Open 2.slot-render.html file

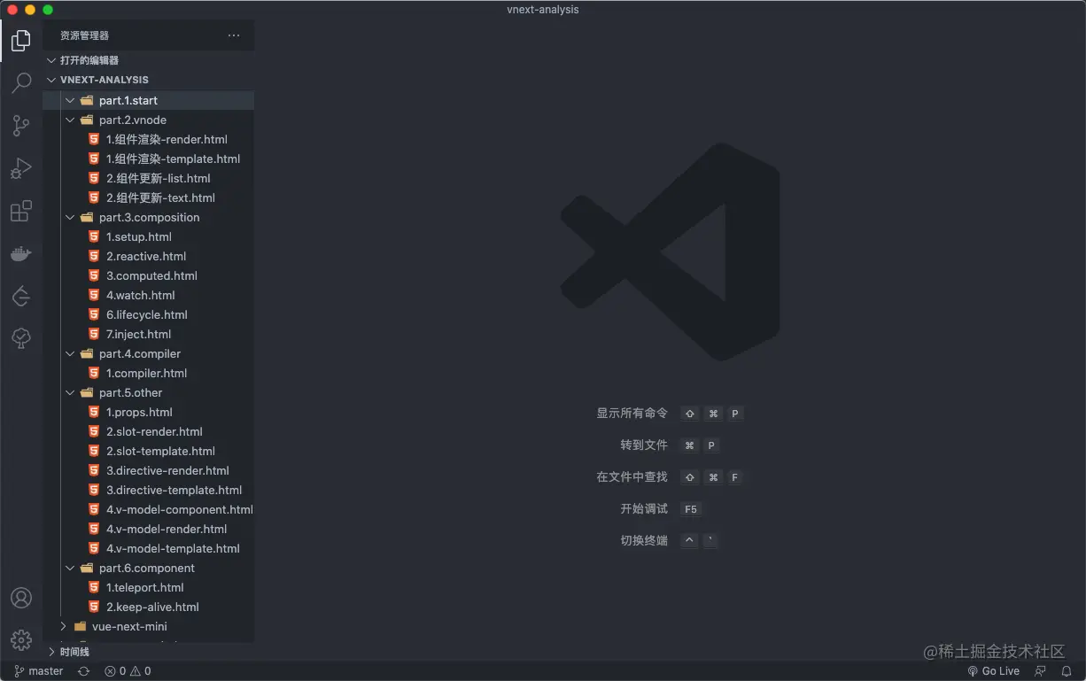149,431
